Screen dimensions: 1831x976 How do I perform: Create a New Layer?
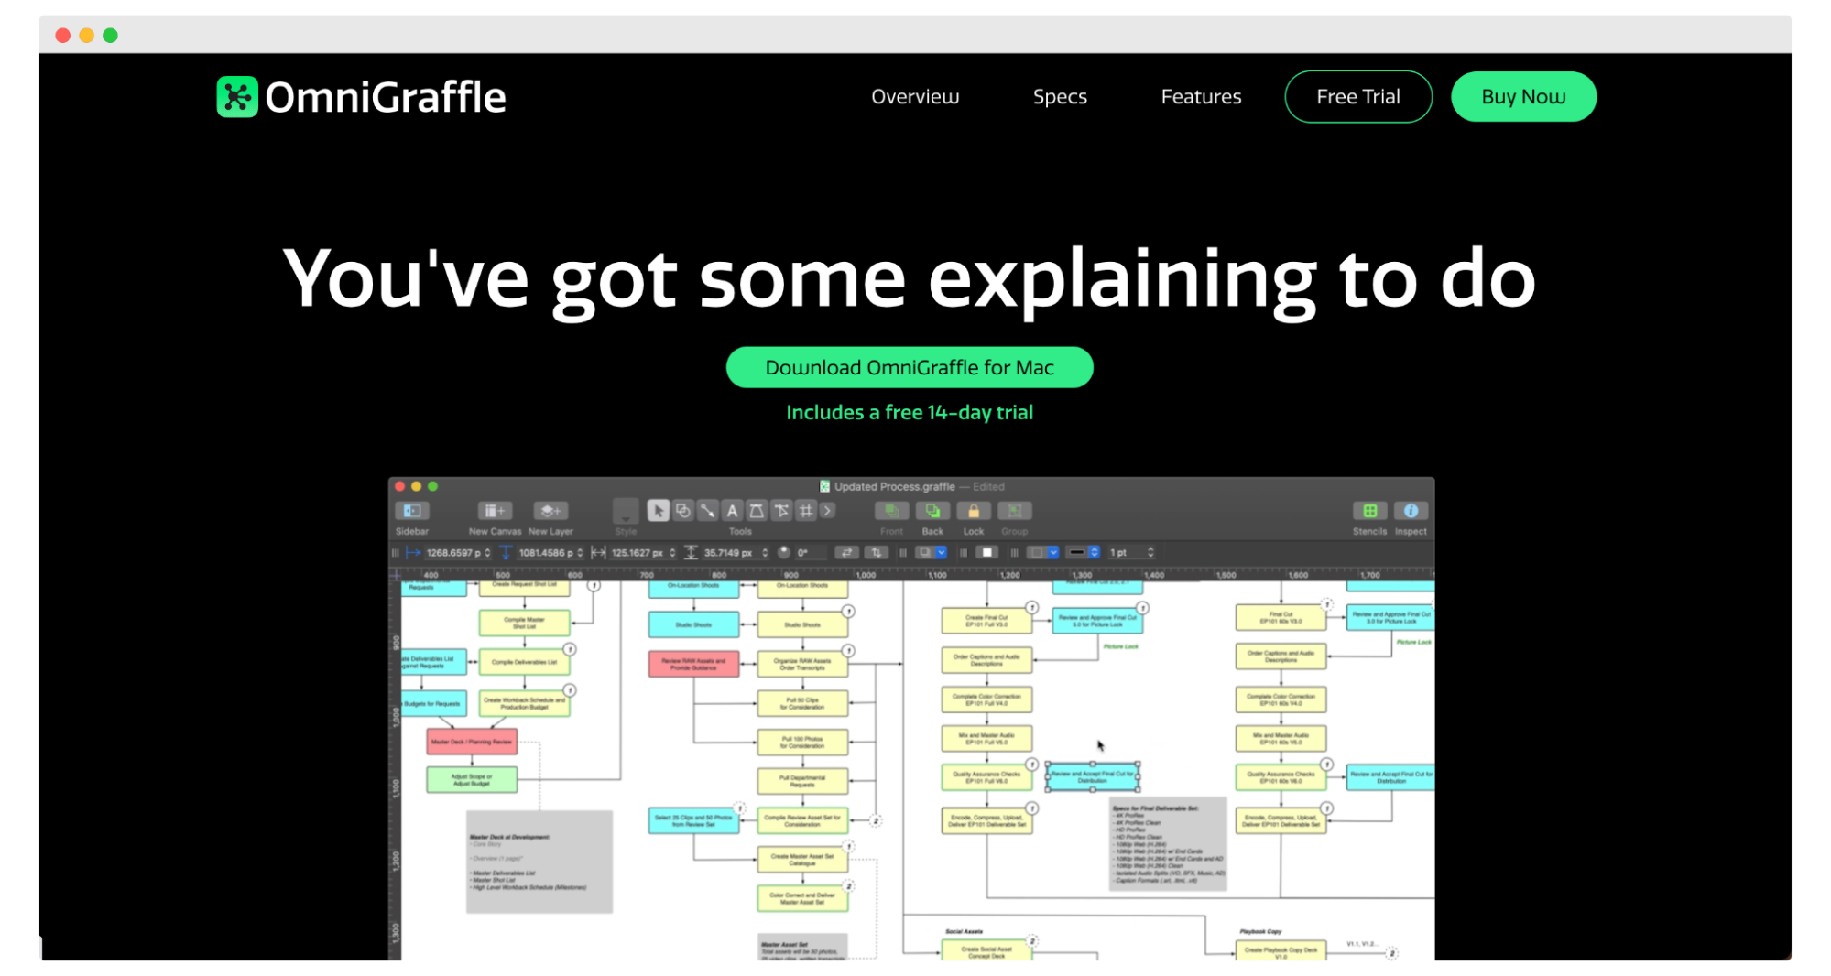pyautogui.click(x=550, y=511)
